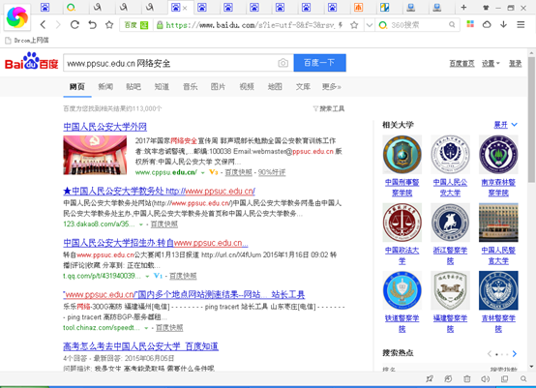
Task: Click the forward navigation arrow
Action: [58, 24]
